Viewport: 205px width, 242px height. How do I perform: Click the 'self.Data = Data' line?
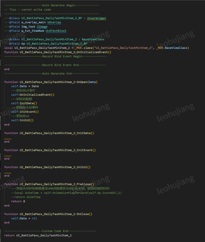[x=25, y=86]
